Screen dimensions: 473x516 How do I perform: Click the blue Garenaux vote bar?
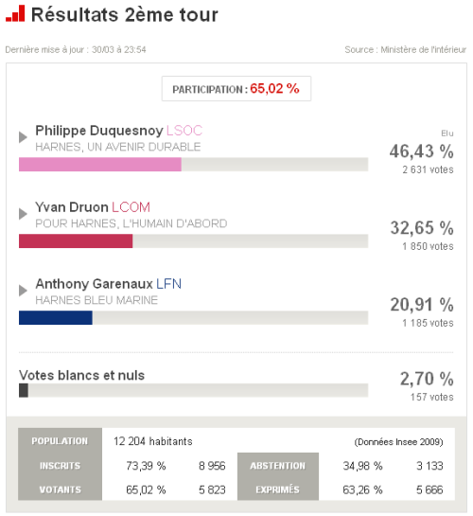pyautogui.click(x=56, y=317)
